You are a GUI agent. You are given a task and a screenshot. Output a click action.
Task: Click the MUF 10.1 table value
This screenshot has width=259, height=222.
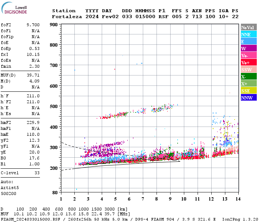click(x=18, y=214)
